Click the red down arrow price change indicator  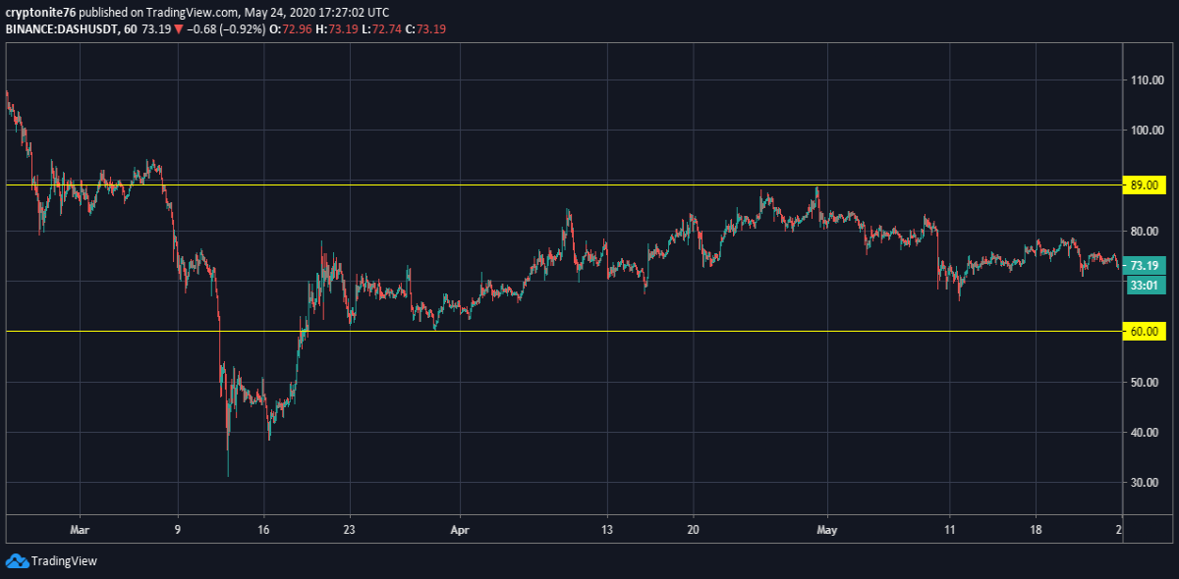pos(178,29)
